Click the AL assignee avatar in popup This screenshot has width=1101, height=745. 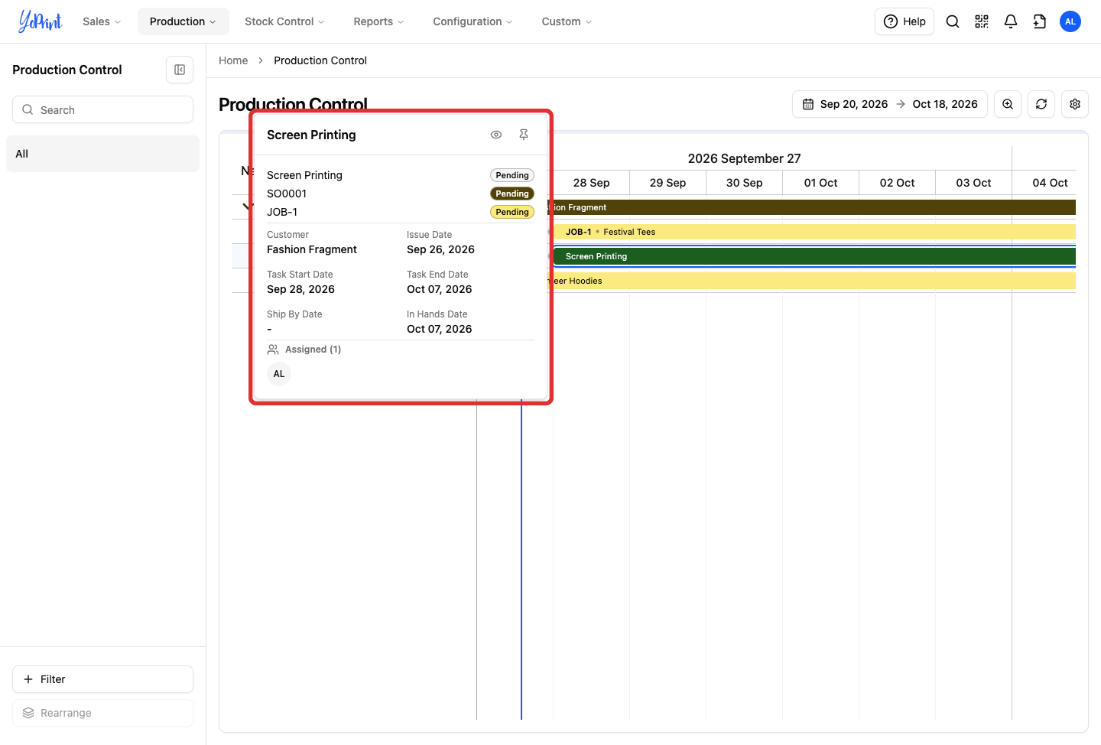click(x=279, y=374)
